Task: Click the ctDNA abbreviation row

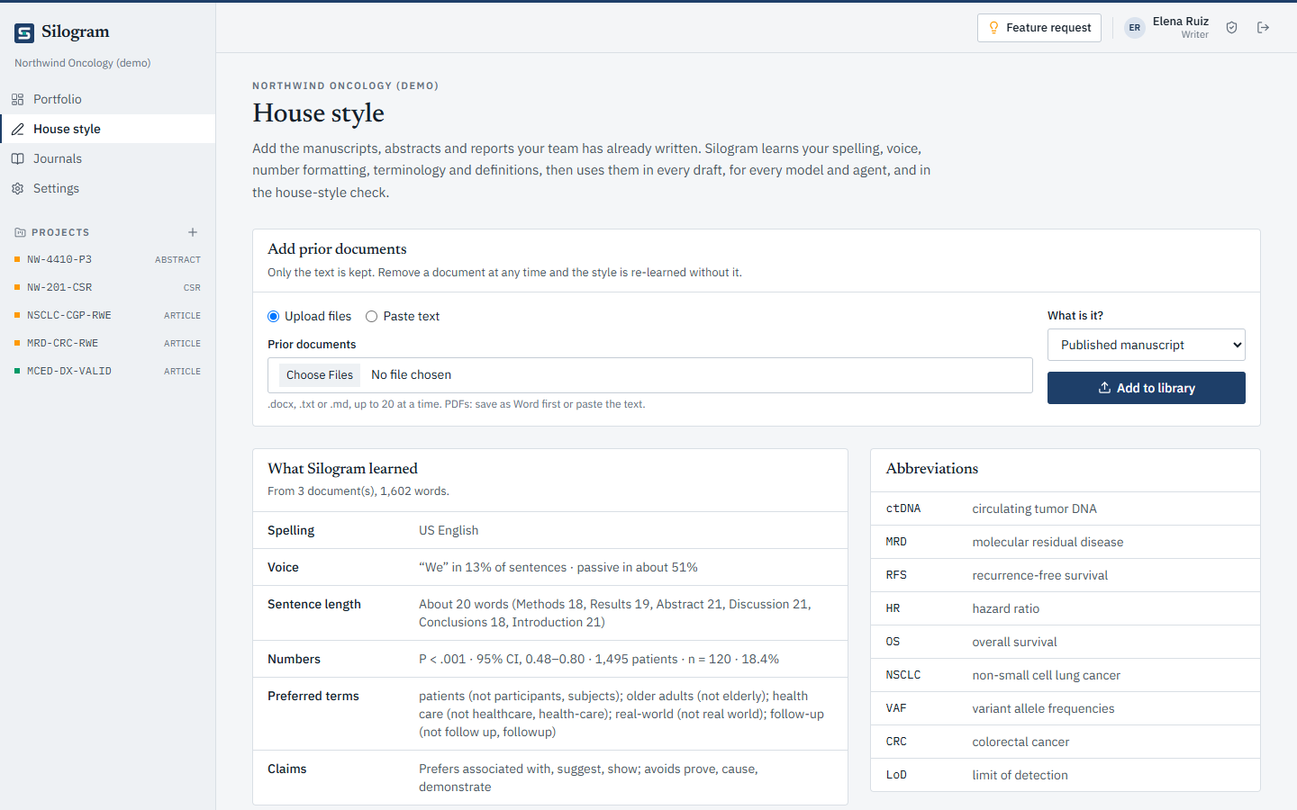Action: tap(1066, 508)
